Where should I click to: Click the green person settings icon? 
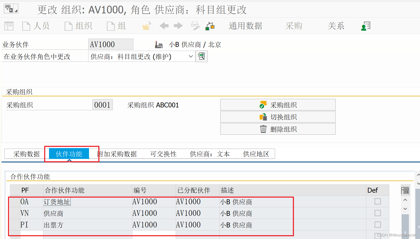pos(366,26)
